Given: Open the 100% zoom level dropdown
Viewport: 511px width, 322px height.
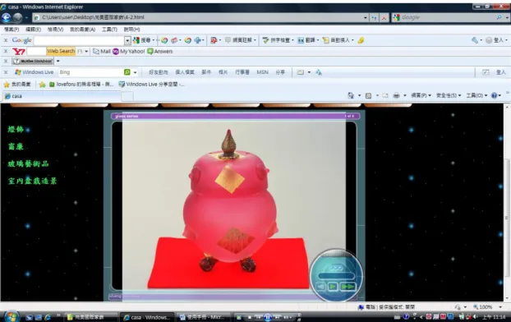Looking at the screenshot, I should coord(500,307).
